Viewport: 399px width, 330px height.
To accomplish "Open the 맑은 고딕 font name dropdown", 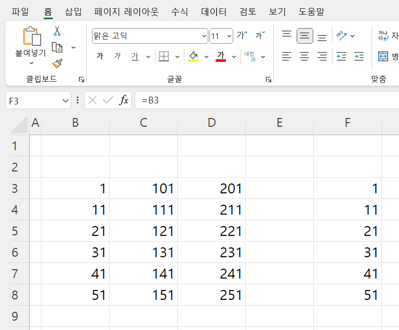I will (x=204, y=36).
